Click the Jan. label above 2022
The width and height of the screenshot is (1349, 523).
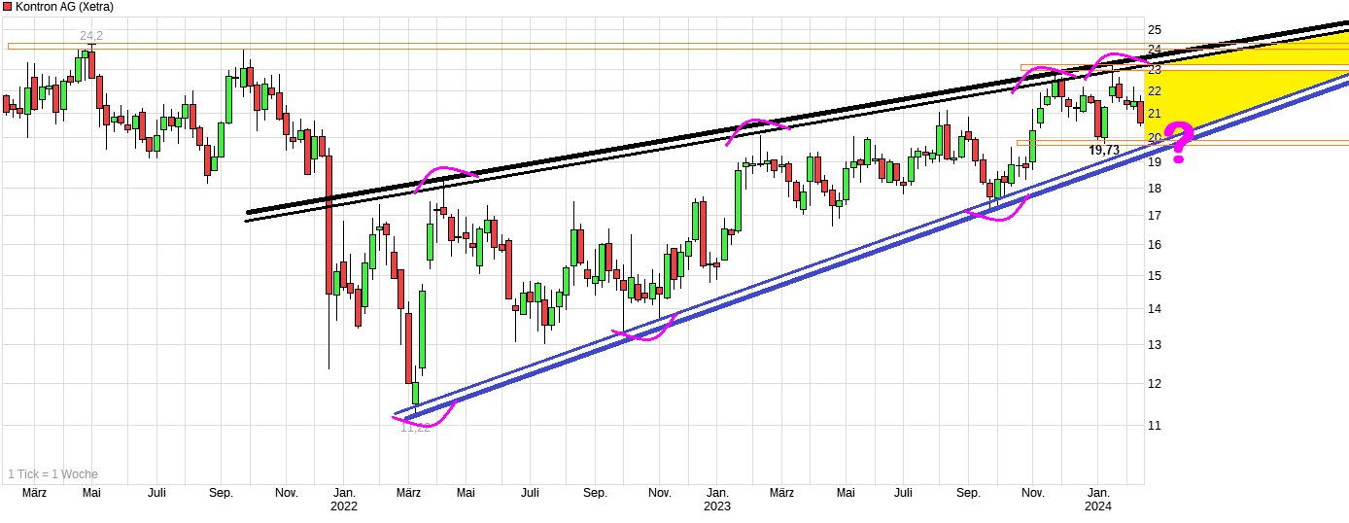(343, 493)
